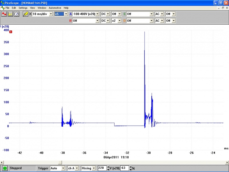Viewport: 229px width, 172px height.
Task: Open the oscilloscope view icon
Action: 4,14
